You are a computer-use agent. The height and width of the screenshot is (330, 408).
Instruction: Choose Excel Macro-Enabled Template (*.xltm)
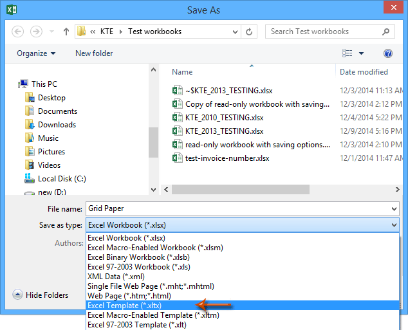[x=242, y=315]
